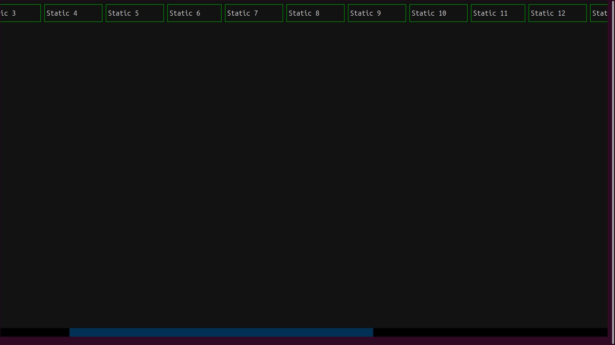Click the right end of the scrollbar track
Image resolution: width=615 pixels, height=345 pixels.
pos(605,332)
